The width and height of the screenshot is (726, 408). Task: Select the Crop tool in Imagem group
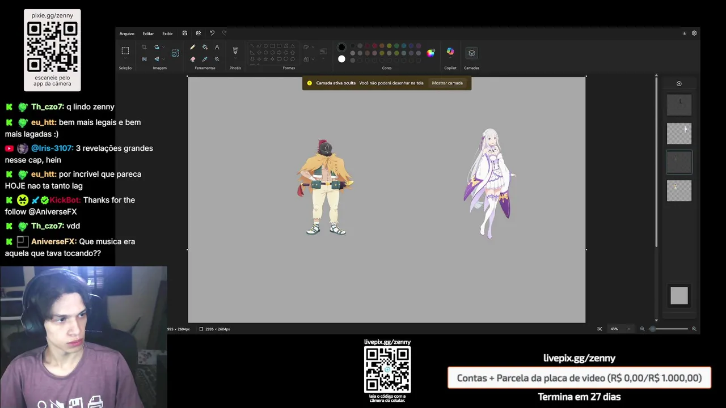pyautogui.click(x=144, y=47)
